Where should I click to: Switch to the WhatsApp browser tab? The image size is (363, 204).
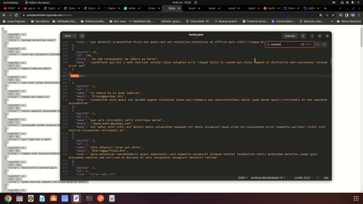pos(132,8)
